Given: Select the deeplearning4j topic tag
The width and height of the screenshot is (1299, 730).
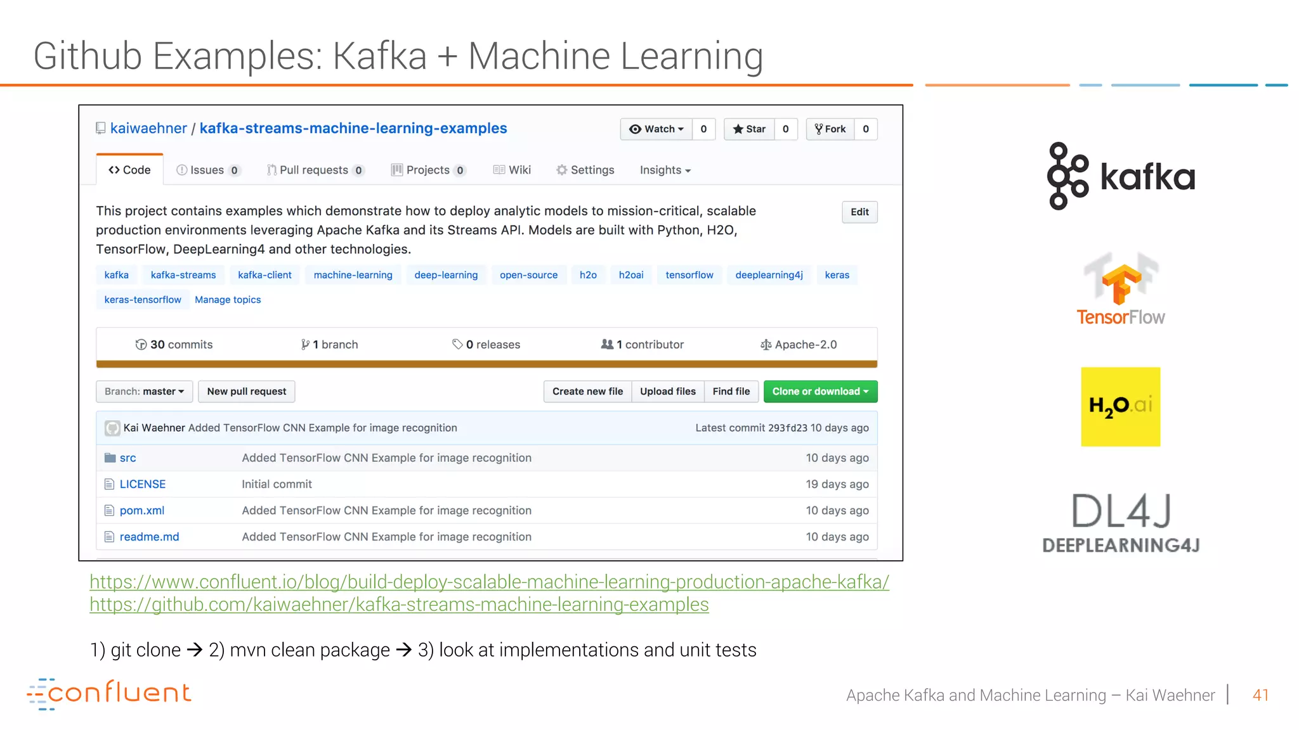Looking at the screenshot, I should (769, 275).
